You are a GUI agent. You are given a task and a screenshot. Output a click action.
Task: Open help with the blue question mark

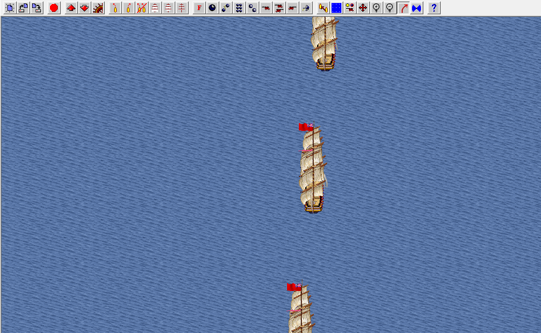click(434, 8)
